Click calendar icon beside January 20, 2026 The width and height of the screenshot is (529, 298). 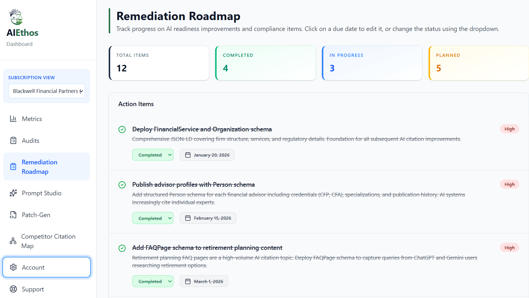tap(188, 155)
